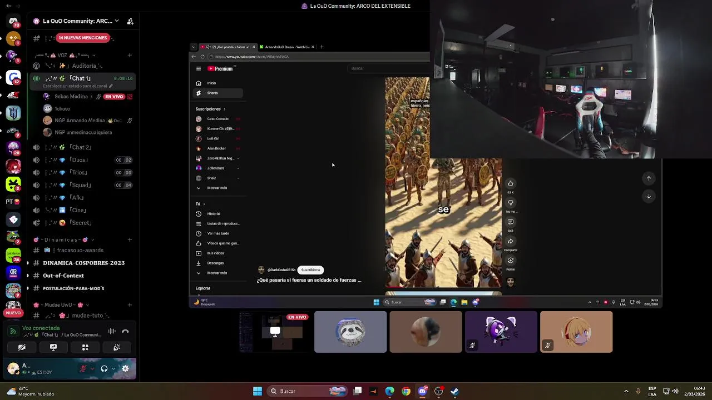Open YouTube Inicio sidebar item

pyautogui.click(x=217, y=83)
